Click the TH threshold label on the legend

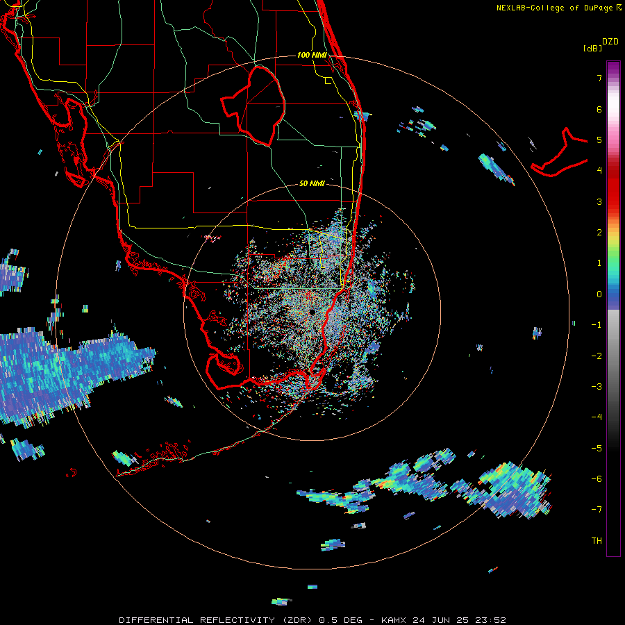coord(597,541)
